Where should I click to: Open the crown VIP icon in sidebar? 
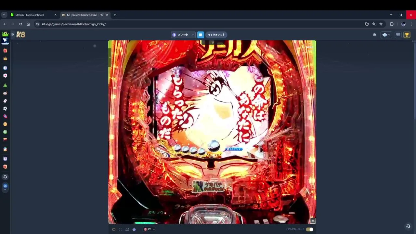point(5,58)
